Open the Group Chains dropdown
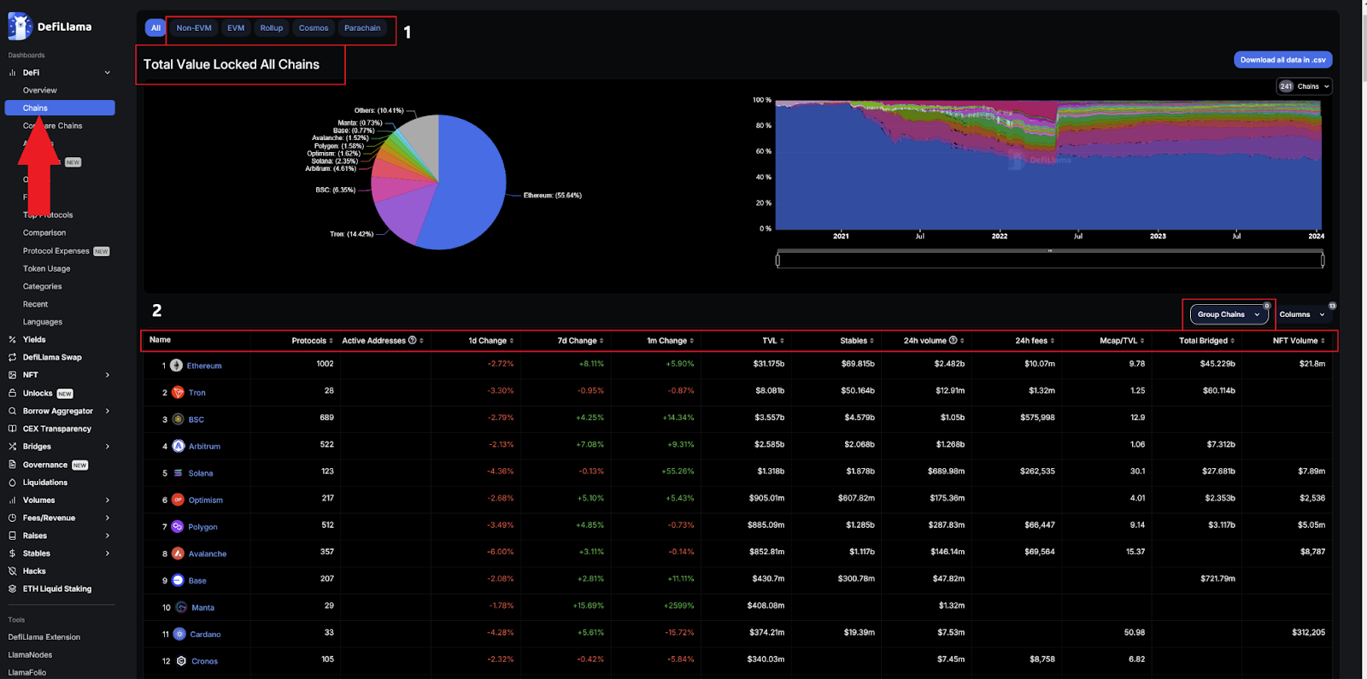The width and height of the screenshot is (1367, 679). point(1229,314)
